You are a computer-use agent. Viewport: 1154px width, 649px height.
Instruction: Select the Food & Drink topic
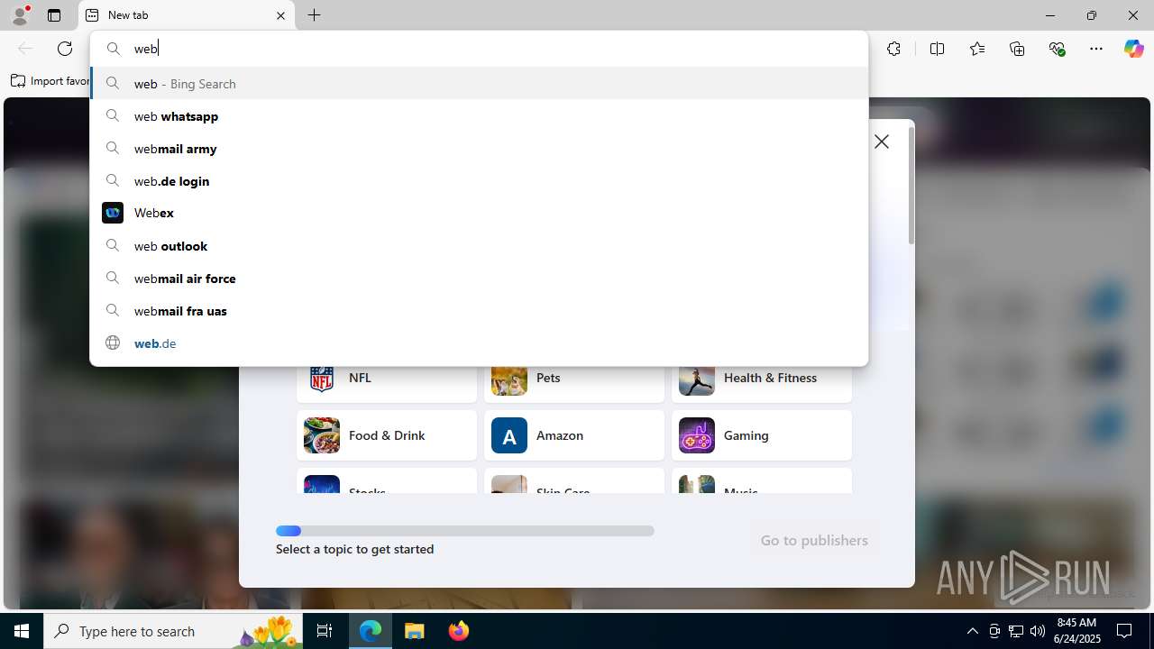pyautogui.click(x=387, y=435)
